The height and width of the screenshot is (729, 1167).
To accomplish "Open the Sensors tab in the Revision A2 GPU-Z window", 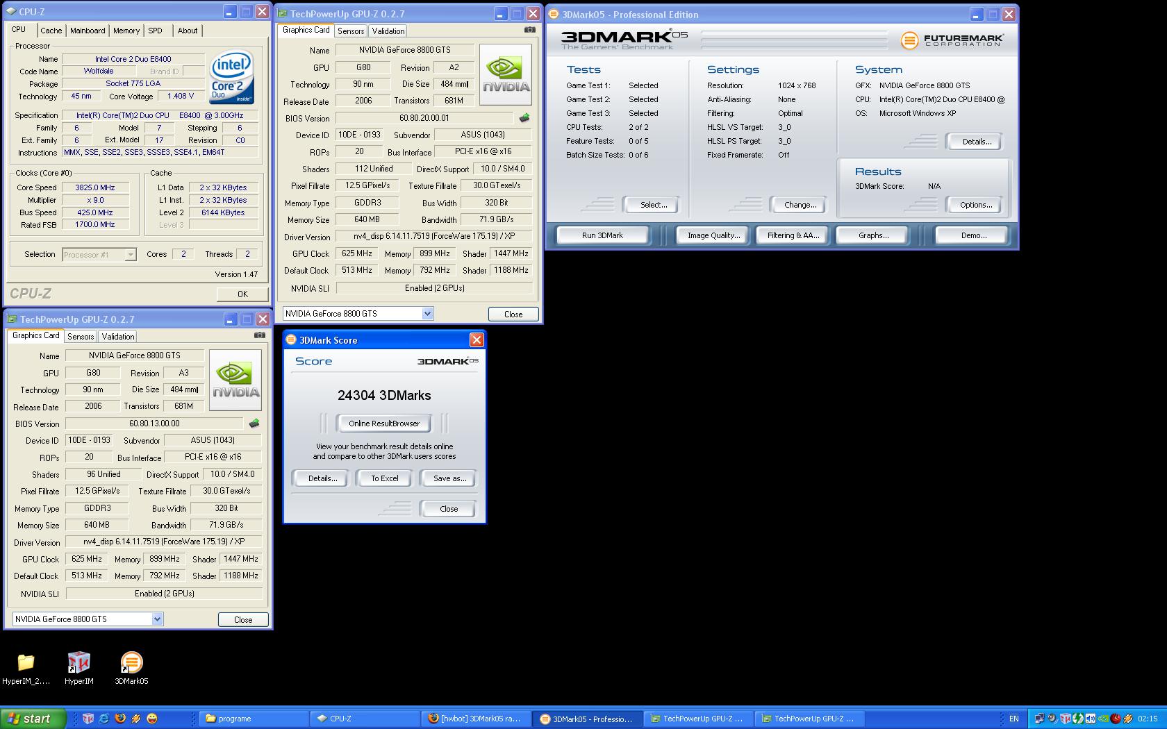I will [351, 31].
